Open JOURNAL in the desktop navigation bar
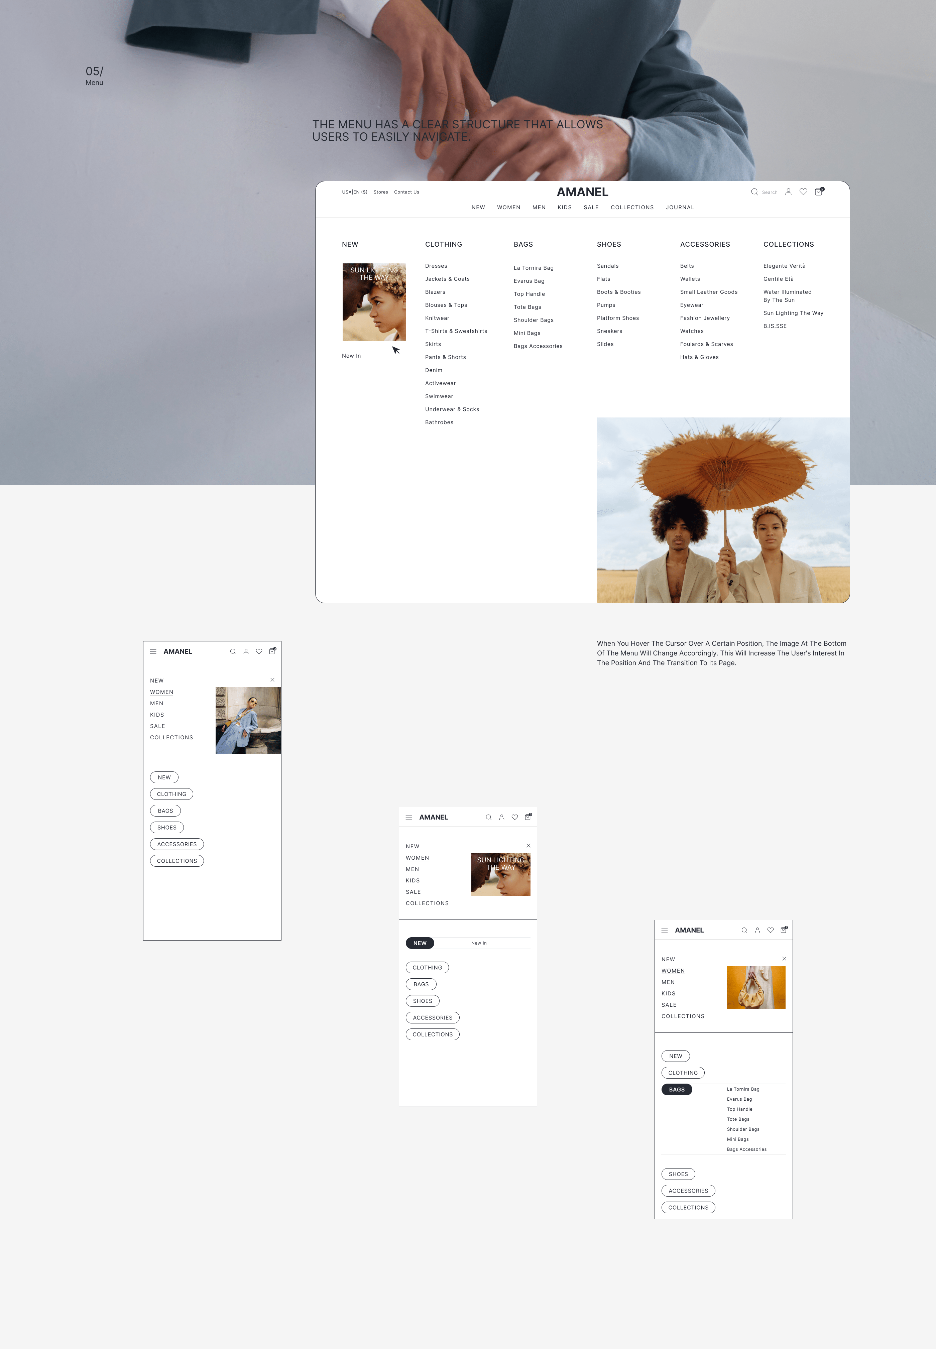Viewport: 936px width, 1349px height. pyautogui.click(x=680, y=208)
